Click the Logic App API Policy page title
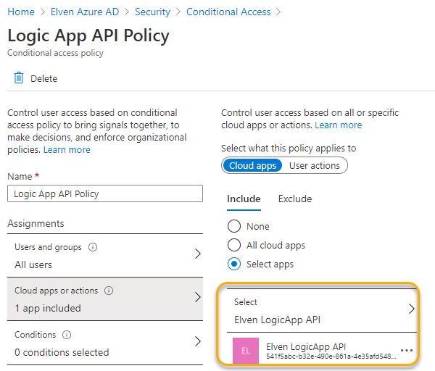Image resolution: width=435 pixels, height=371 pixels. (x=88, y=36)
